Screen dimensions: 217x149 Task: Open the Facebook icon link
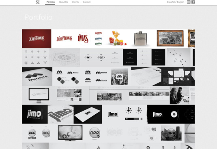(x=193, y=2)
